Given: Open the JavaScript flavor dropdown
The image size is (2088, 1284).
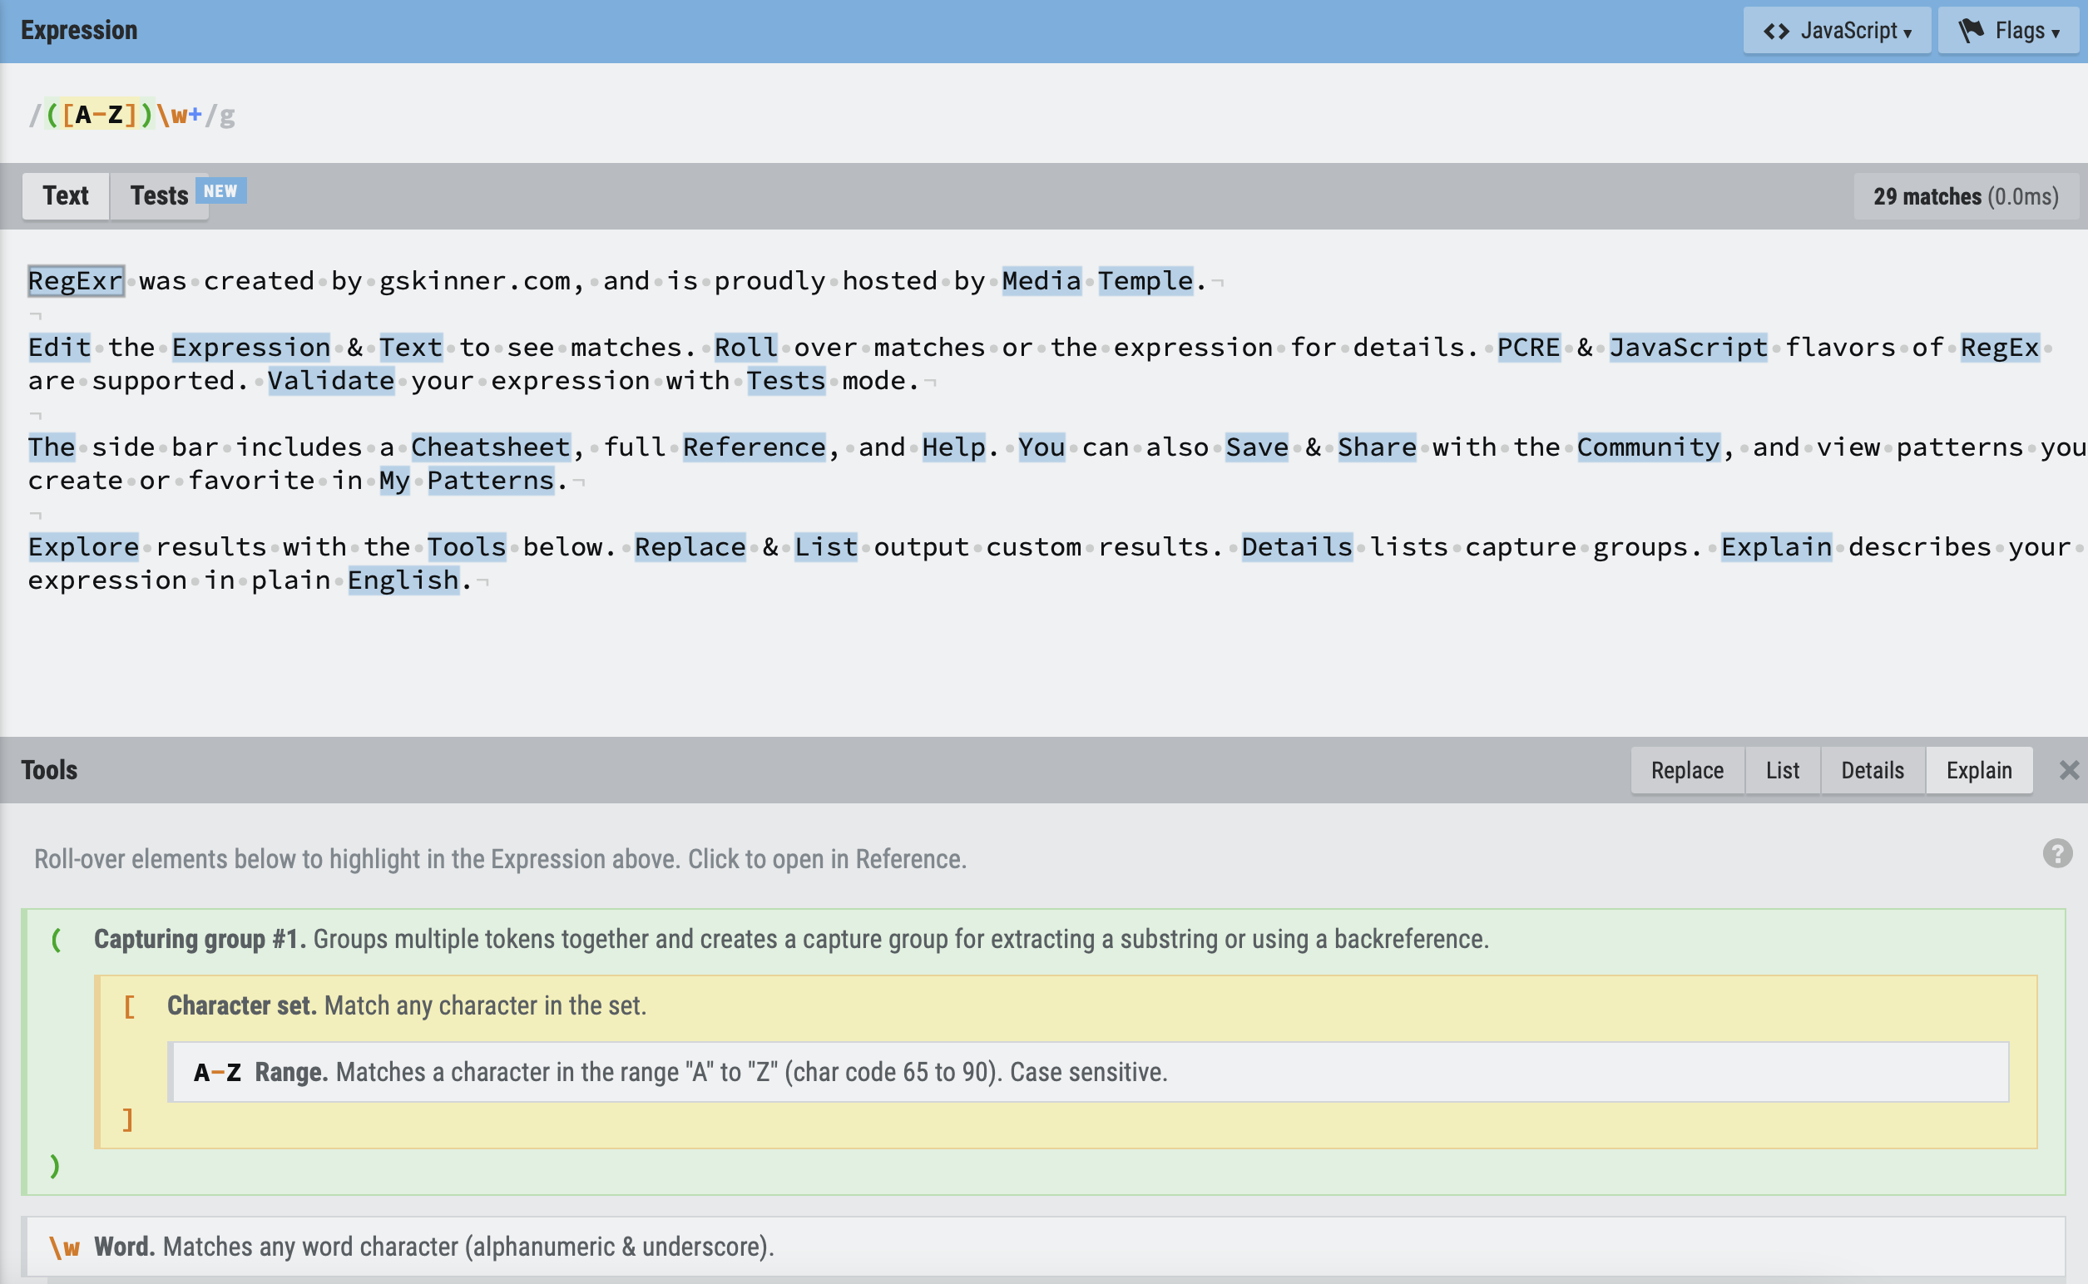Looking at the screenshot, I should pyautogui.click(x=1837, y=31).
